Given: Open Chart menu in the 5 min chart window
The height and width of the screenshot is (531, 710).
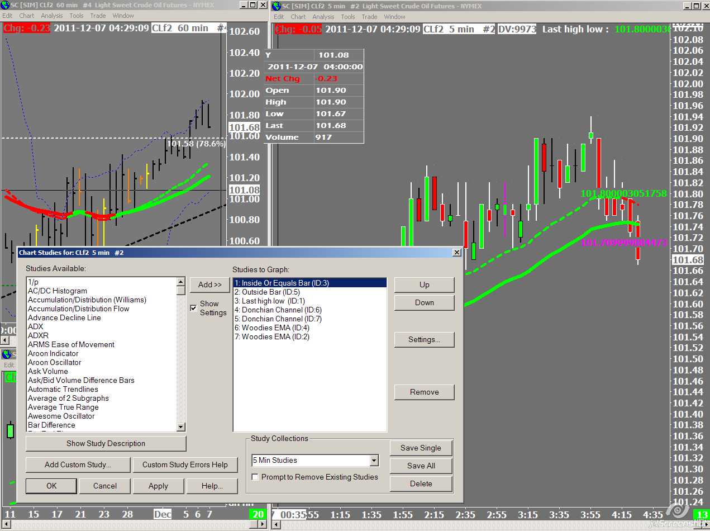Looking at the screenshot, I should pyautogui.click(x=298, y=17).
